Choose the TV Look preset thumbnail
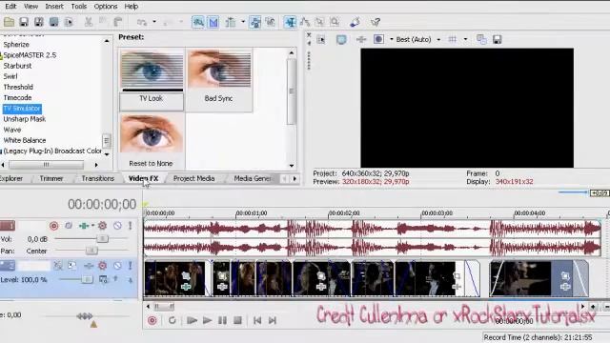This screenshot has height=343, width=610. [x=152, y=79]
